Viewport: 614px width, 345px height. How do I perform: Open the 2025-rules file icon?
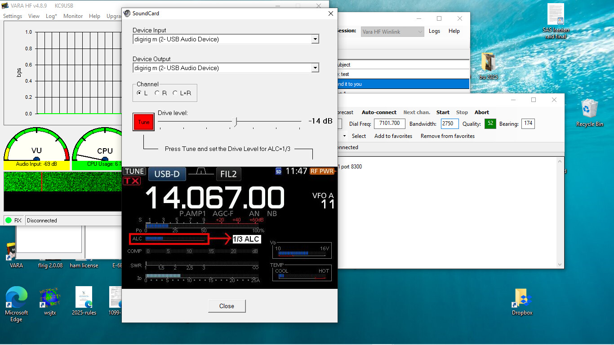tap(84, 298)
